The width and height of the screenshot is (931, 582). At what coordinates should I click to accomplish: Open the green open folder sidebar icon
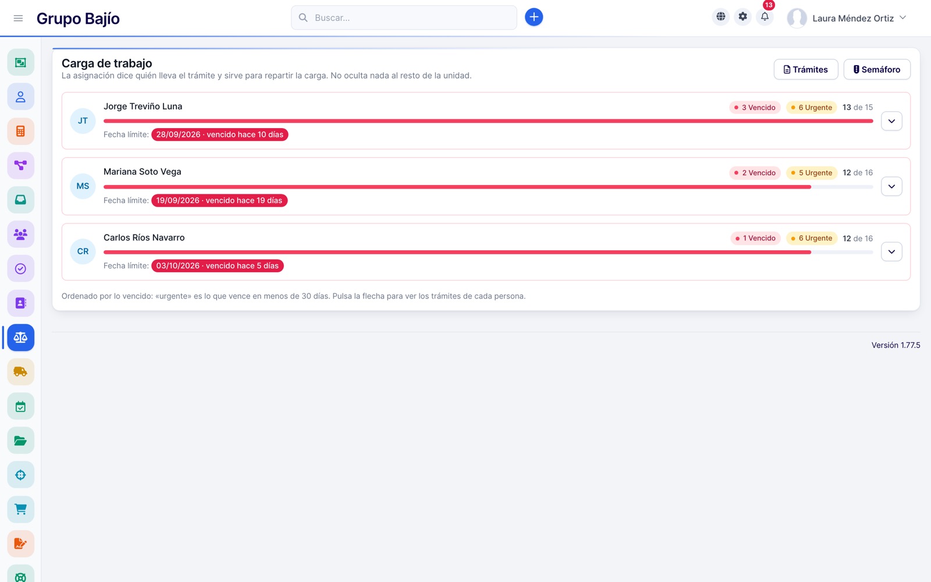coord(20,441)
